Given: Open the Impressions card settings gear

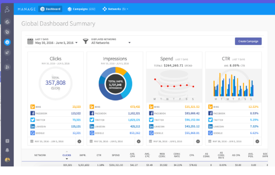Looking at the screenshot, I should coord(138,141).
